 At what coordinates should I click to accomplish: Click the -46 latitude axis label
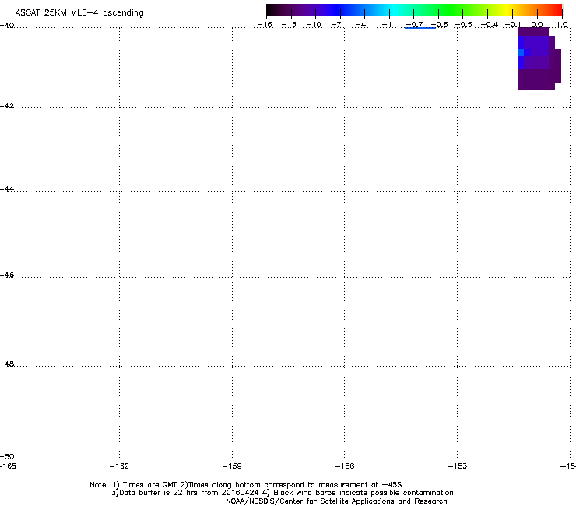(7, 276)
